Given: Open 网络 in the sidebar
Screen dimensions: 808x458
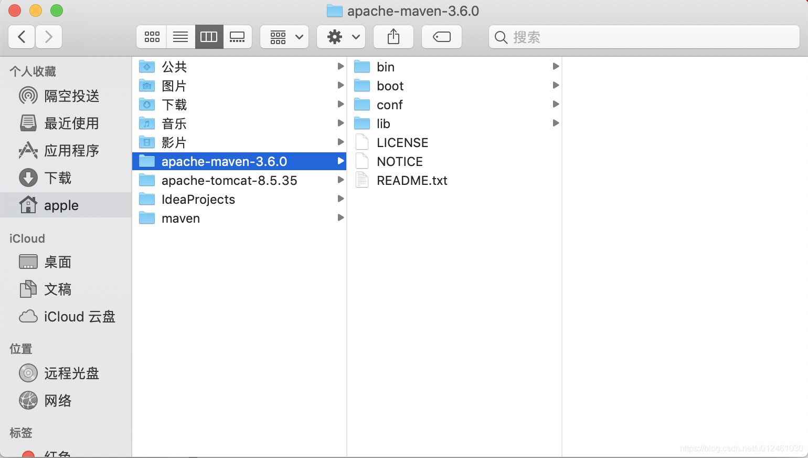Looking at the screenshot, I should [x=66, y=401].
